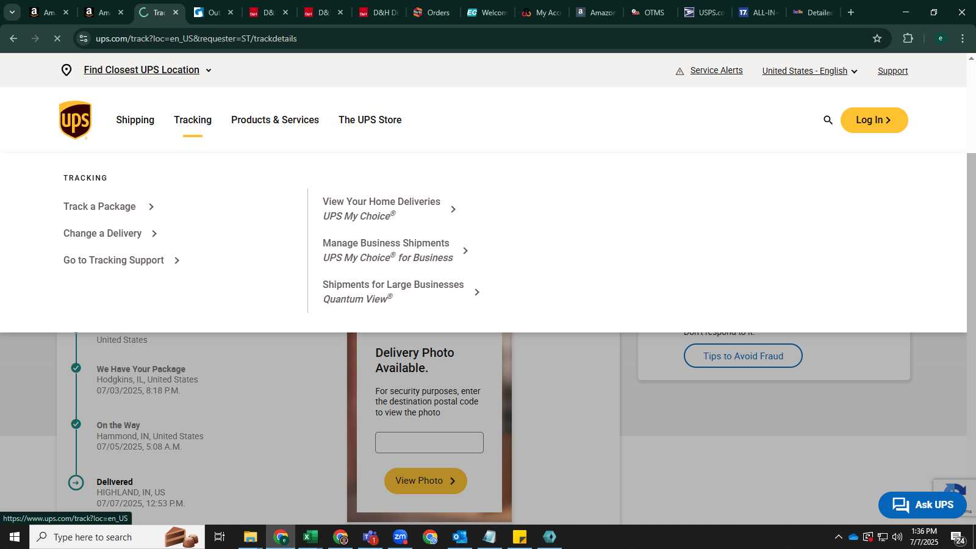The width and height of the screenshot is (976, 549).
Task: Click the Ask UPS chat button
Action: 922,505
